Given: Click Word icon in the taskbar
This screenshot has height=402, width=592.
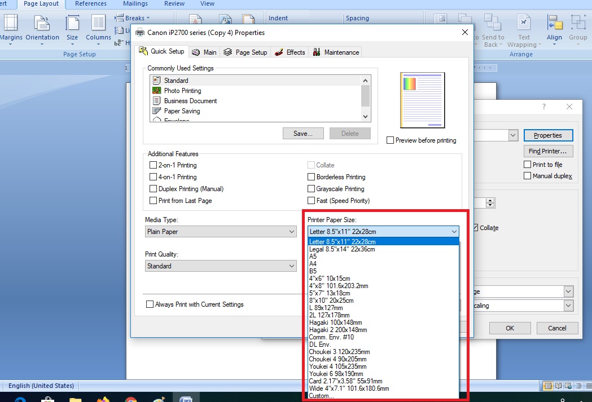Looking at the screenshot, I should [186, 399].
